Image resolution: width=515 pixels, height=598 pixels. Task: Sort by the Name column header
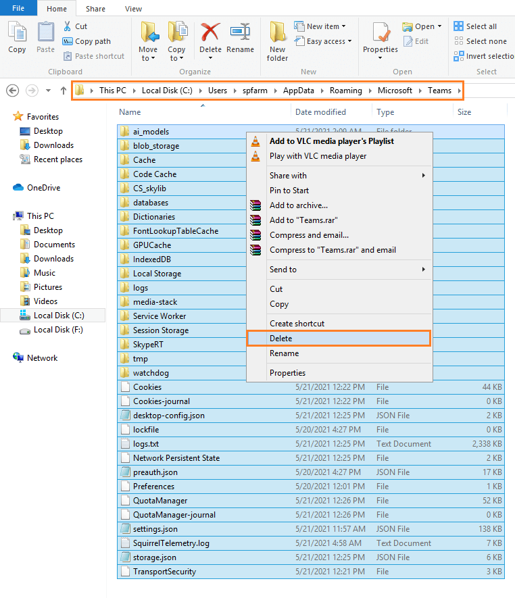[x=130, y=112]
